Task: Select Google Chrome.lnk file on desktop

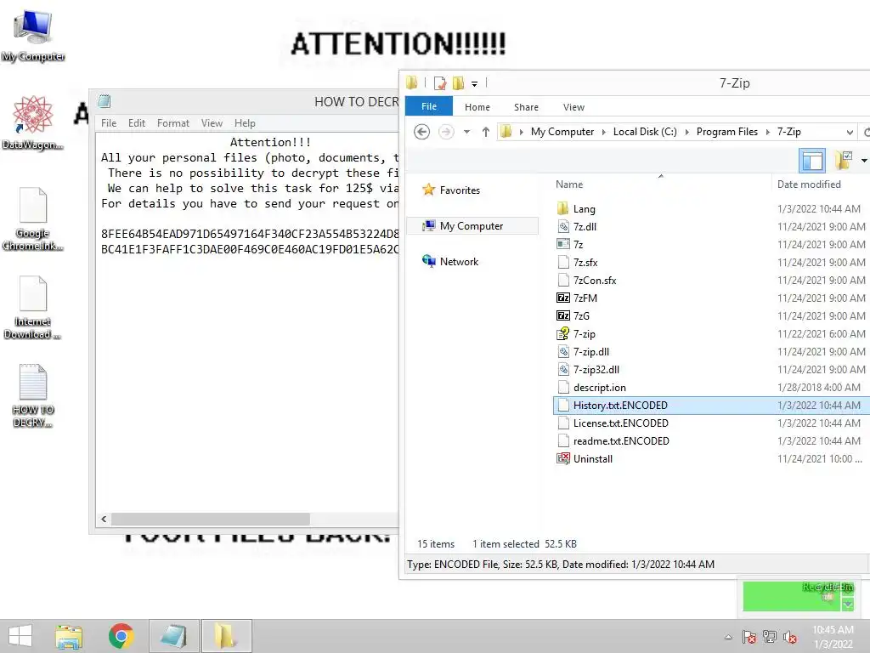Action: (x=33, y=219)
